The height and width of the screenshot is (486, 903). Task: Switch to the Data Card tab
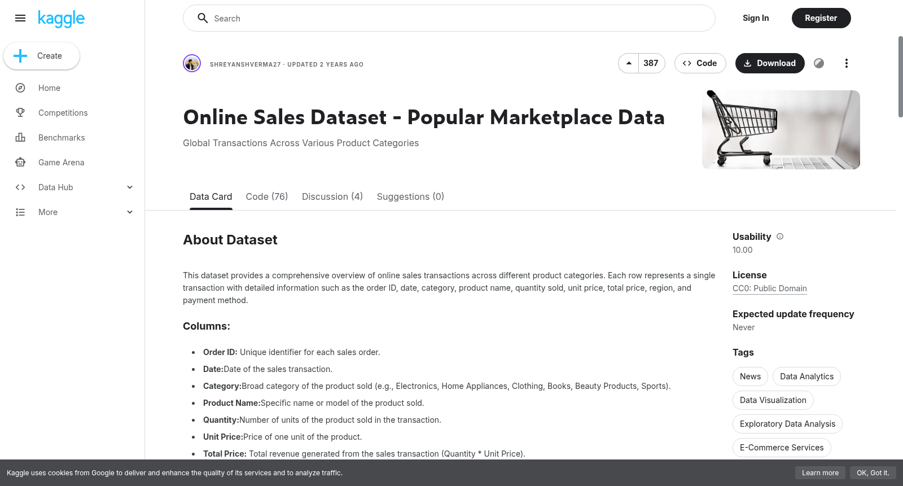[211, 196]
